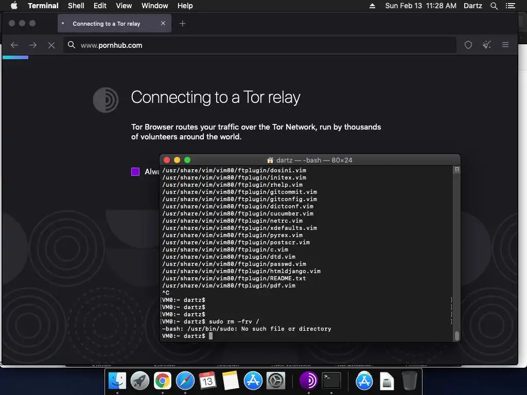The width and height of the screenshot is (527, 395).
Task: Toggle the purple Always connect checkbox
Action: tap(135, 172)
